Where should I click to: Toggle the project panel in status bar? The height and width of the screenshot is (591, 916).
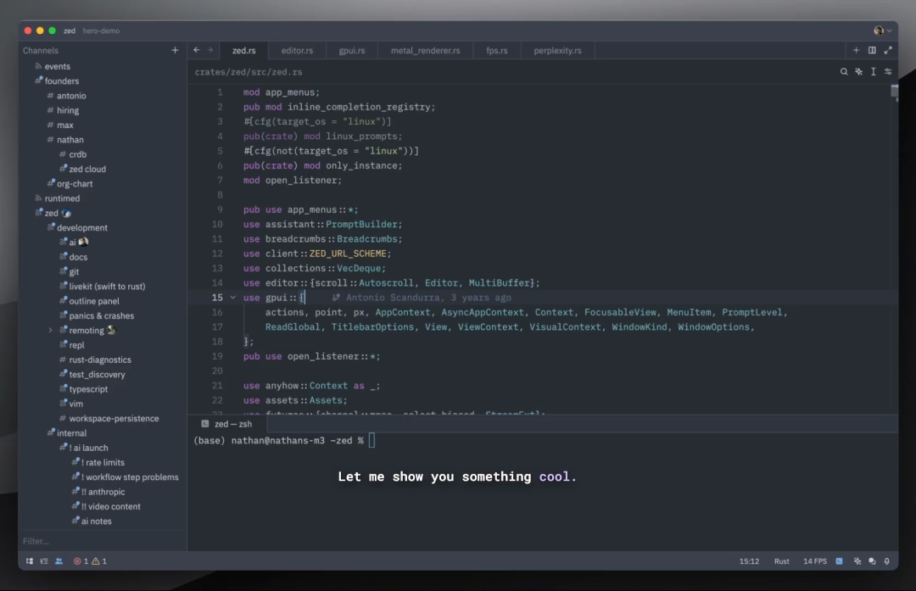(29, 561)
